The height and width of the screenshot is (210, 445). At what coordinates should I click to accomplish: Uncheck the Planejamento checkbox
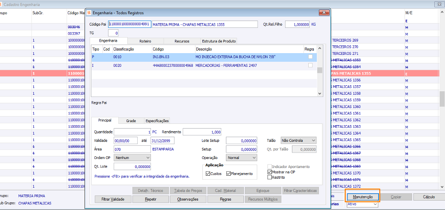click(229, 174)
